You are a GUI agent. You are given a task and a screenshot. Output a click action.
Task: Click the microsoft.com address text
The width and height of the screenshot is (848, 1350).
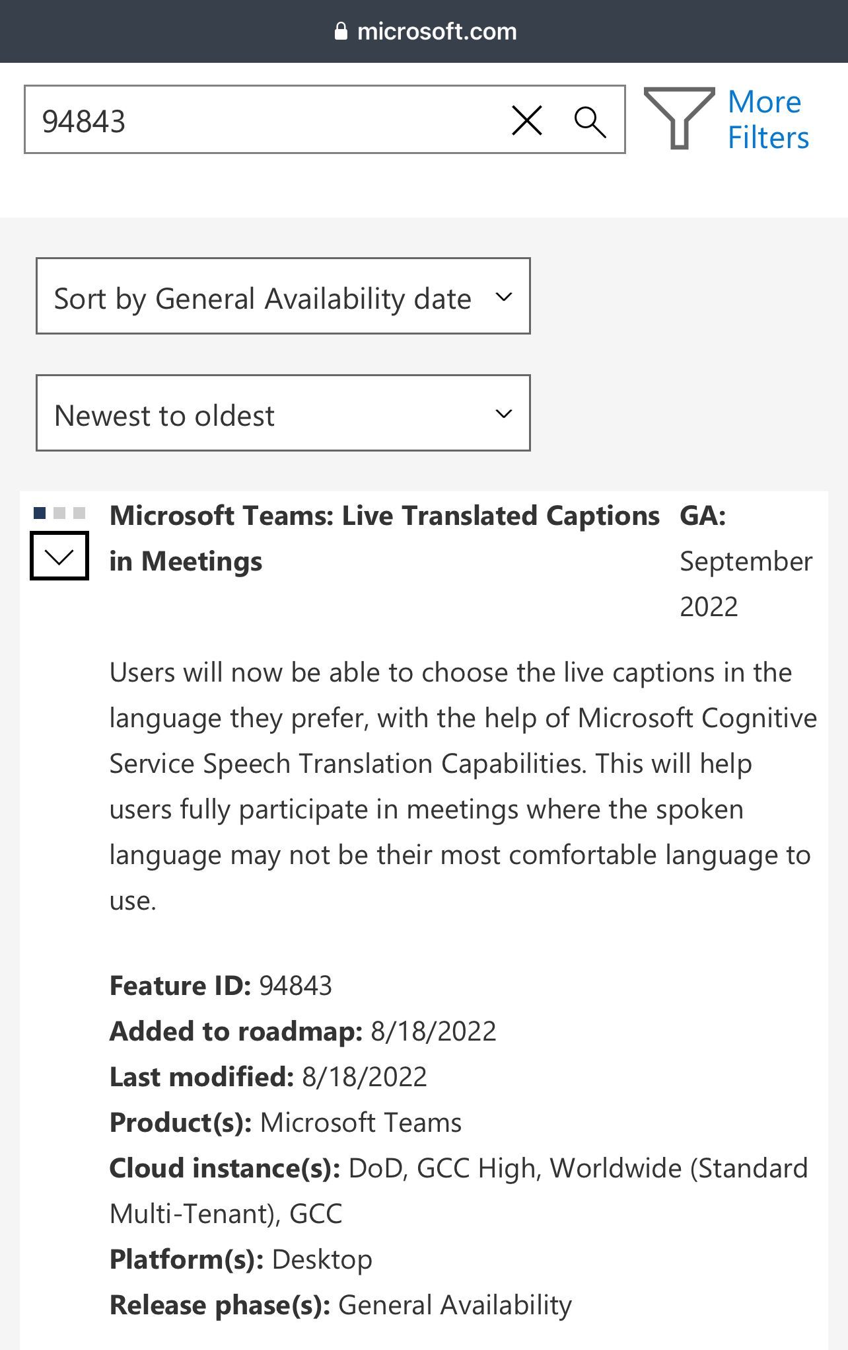point(437,31)
